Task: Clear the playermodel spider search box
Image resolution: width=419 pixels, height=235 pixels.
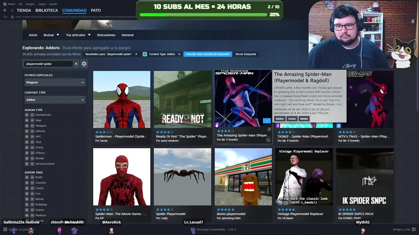Action: (76, 64)
